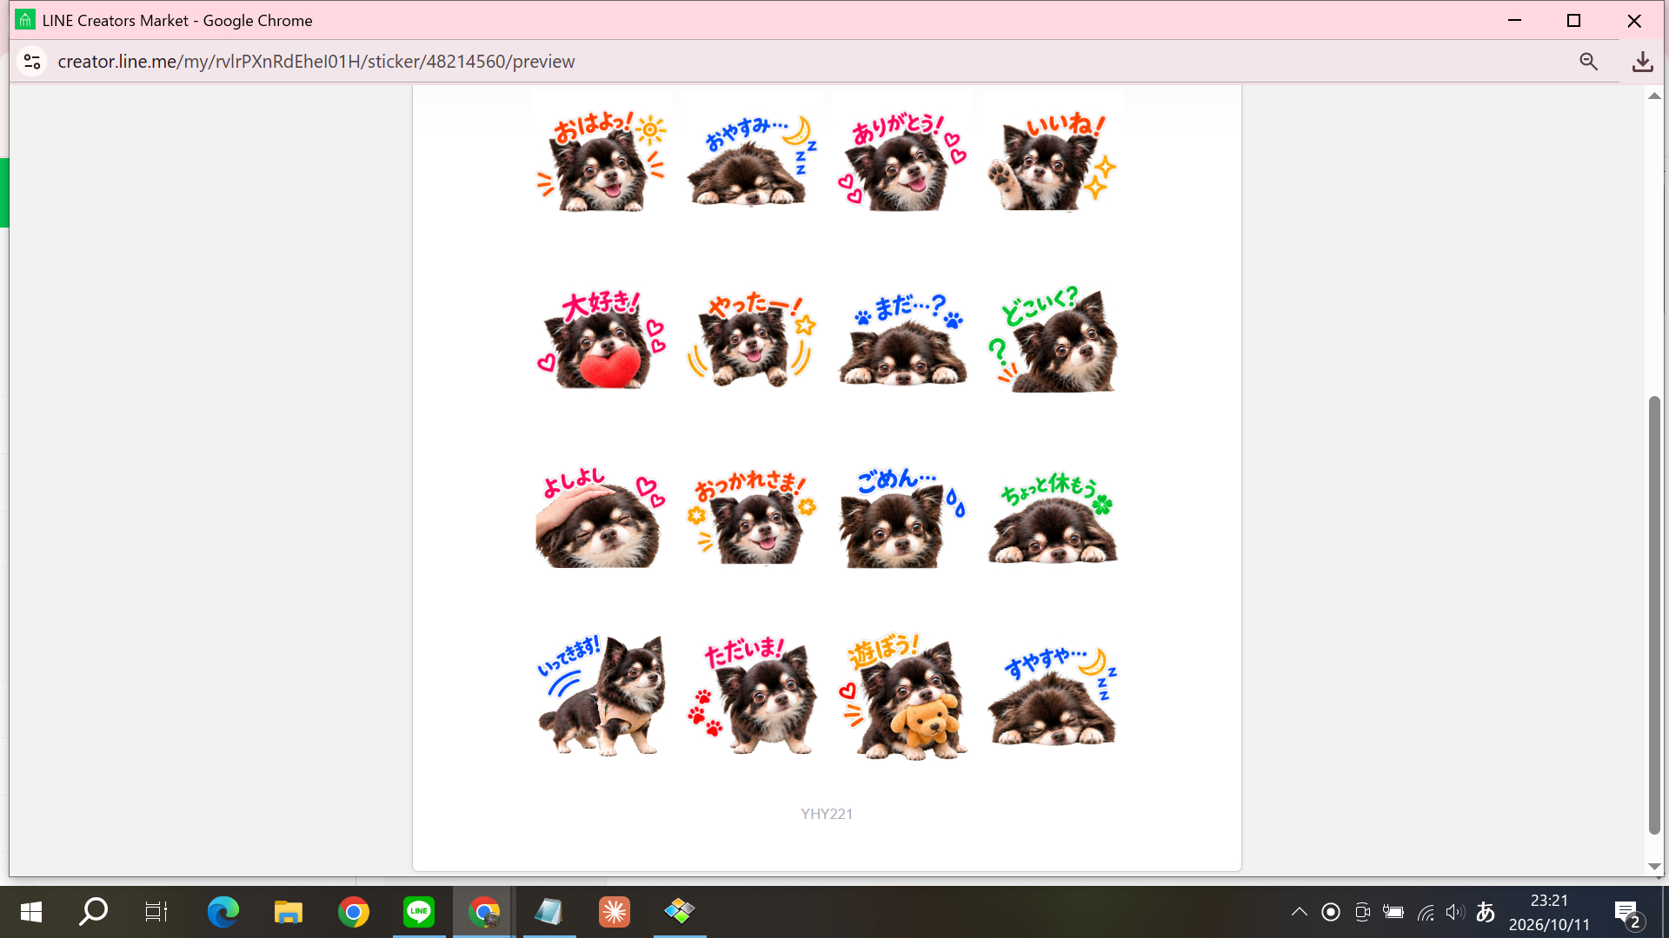
Task: Select the まだ…? sticker with paw prints
Action: point(902,340)
